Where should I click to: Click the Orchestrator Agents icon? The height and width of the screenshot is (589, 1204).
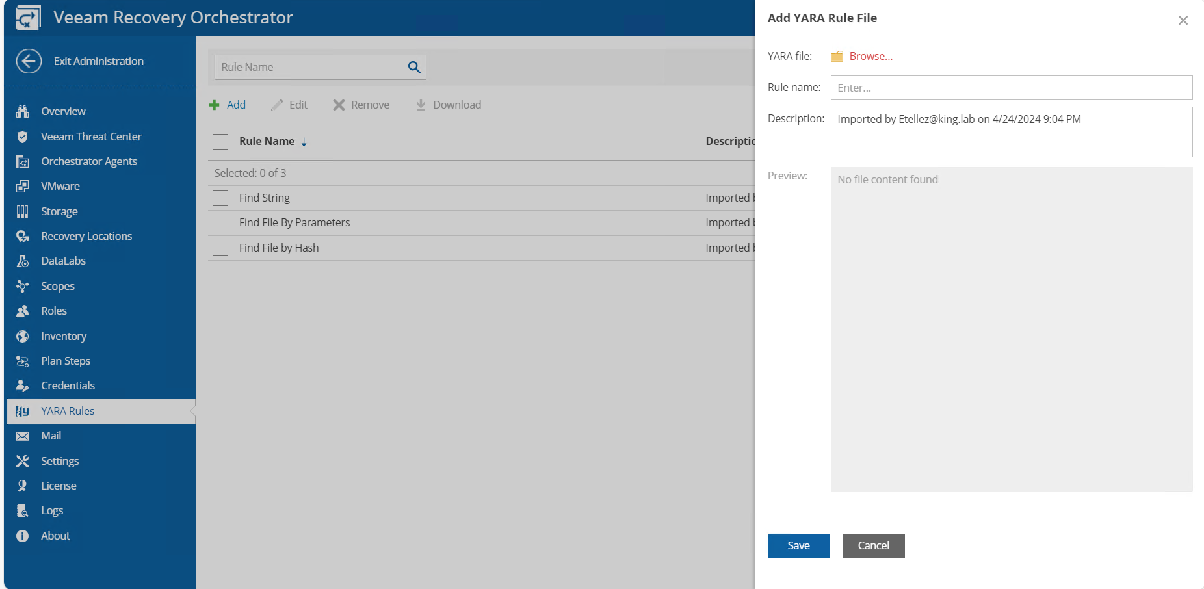[x=23, y=161]
